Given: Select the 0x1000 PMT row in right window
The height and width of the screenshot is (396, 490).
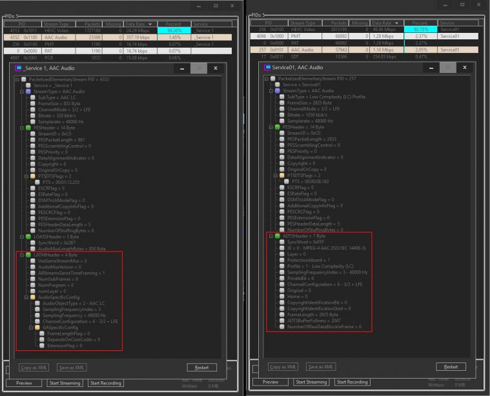Looking at the screenshot, I should [364, 37].
